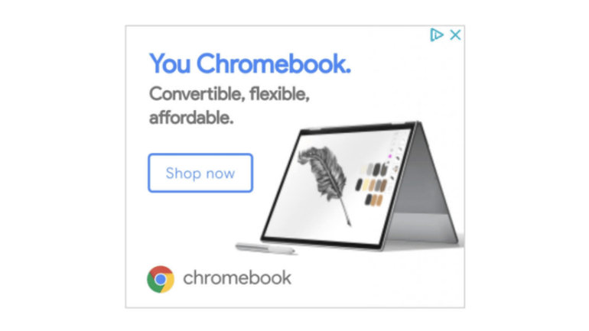
Task: Click the Shop now button
Action: (x=200, y=173)
